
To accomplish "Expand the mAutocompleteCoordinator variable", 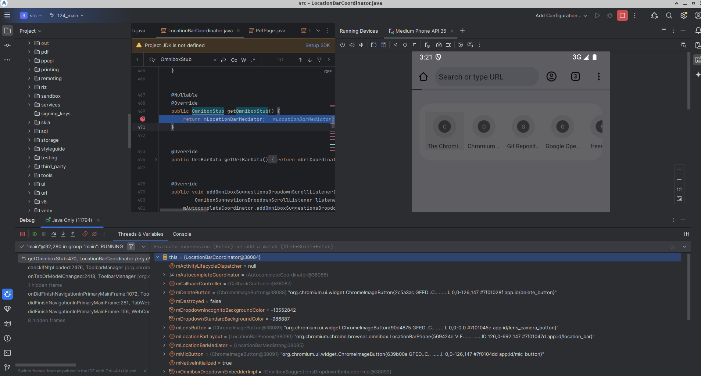I will coord(164,275).
